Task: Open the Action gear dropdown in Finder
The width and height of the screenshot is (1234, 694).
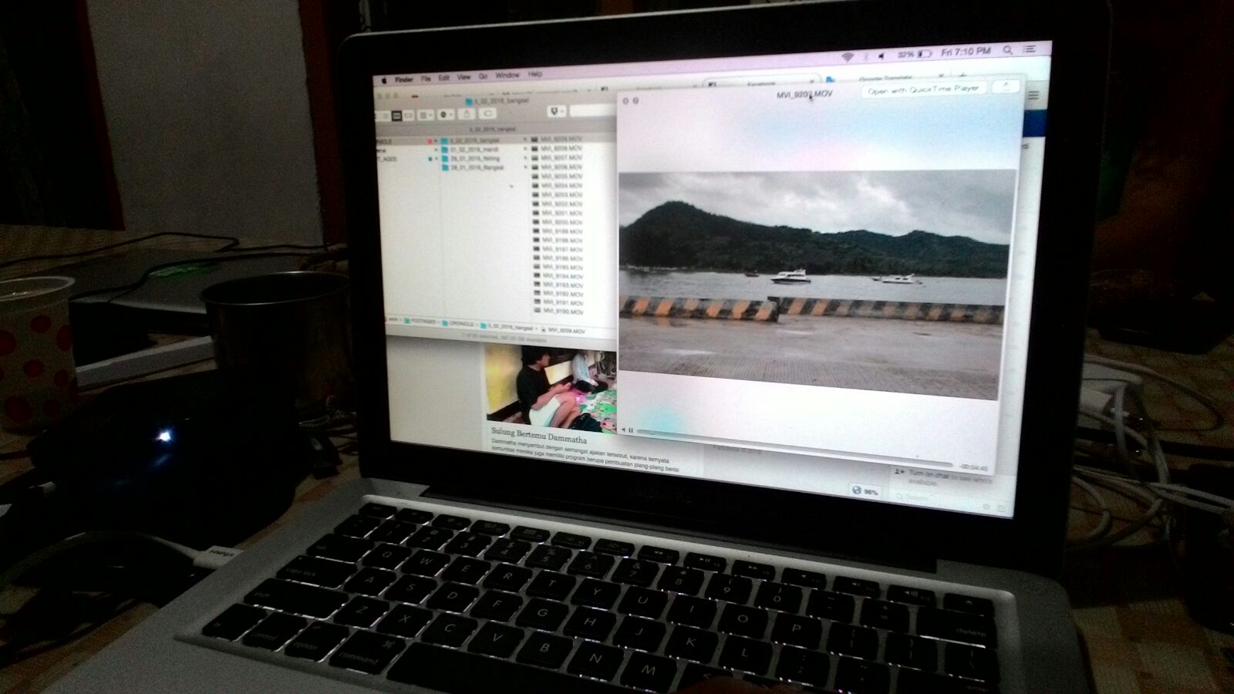Action: 446,114
